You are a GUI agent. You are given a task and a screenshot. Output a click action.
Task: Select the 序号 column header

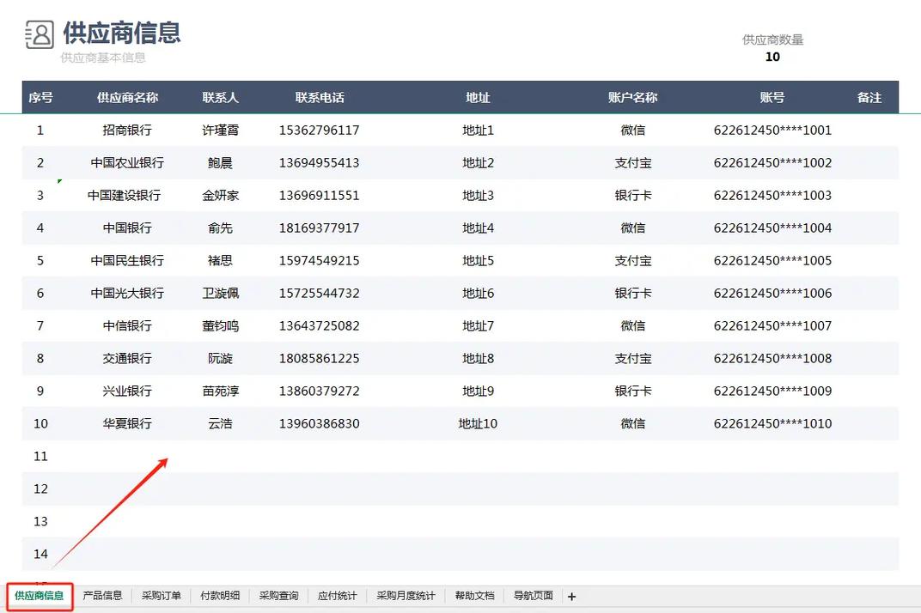[40, 98]
